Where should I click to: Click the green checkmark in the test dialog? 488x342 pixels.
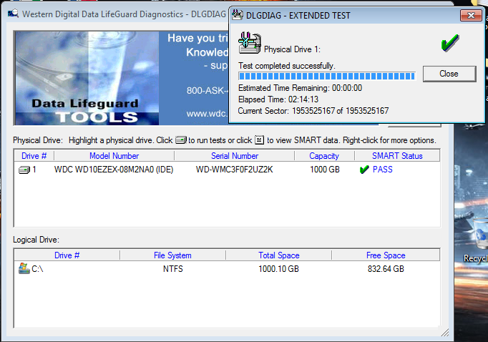[450, 43]
